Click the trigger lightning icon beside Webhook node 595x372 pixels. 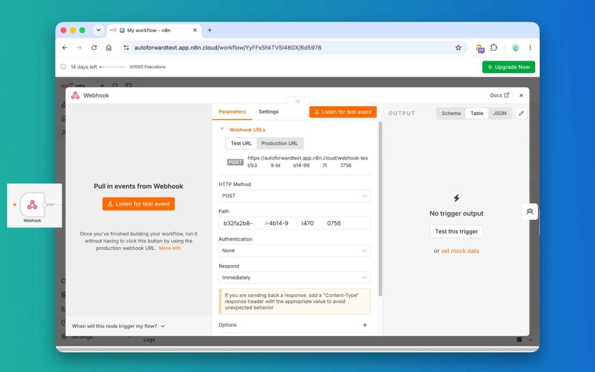click(15, 205)
